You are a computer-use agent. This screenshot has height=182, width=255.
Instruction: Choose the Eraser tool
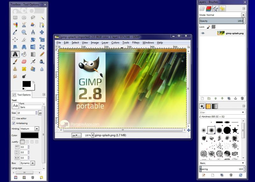[x=24, y=62]
